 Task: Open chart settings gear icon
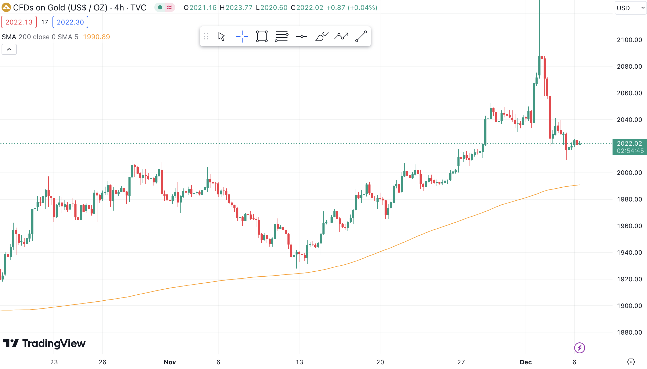631,362
